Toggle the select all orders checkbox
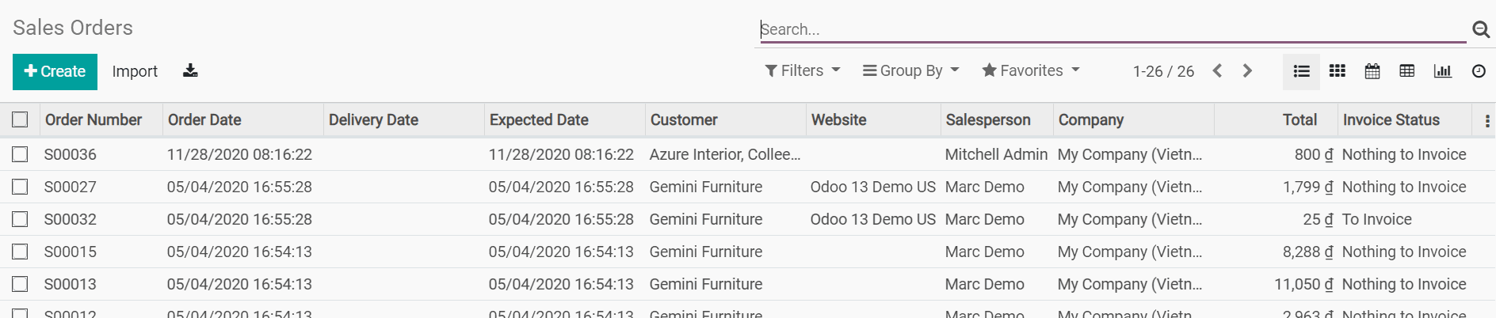 pos(20,119)
